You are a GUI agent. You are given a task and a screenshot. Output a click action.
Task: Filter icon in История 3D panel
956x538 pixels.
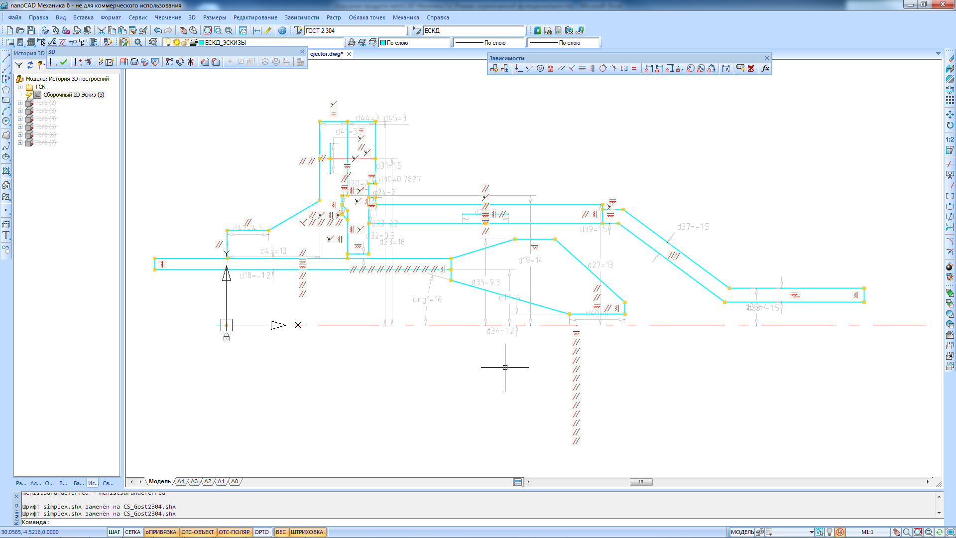[x=19, y=65]
